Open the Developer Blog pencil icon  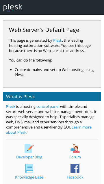(29, 148)
